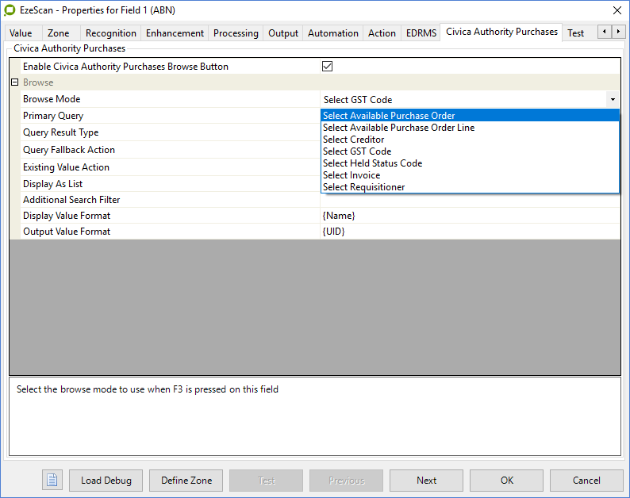This screenshot has height=498, width=630.
Task: Choose Select Available Purchase Order option
Action: click(x=389, y=116)
